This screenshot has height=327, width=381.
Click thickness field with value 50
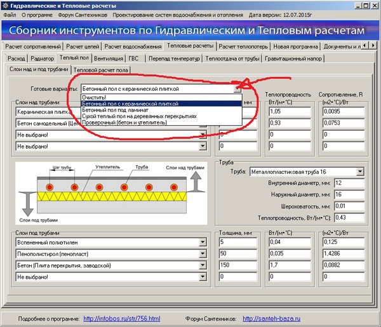(238, 253)
